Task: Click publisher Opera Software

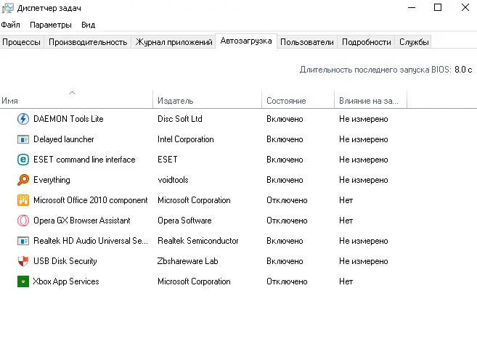Action: (184, 221)
